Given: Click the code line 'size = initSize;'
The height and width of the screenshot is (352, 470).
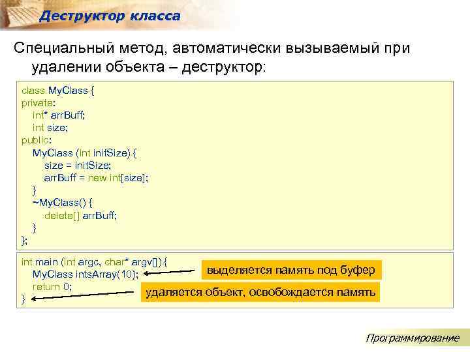Looking at the screenshot, I should pyautogui.click(x=78, y=166).
